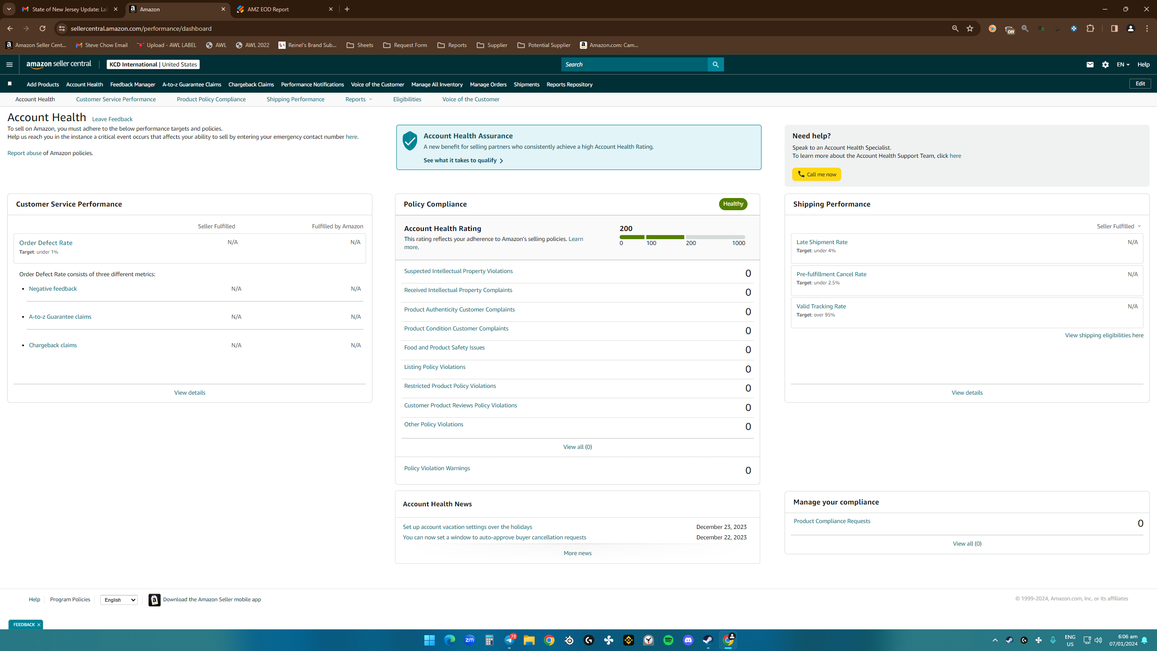Open the Seller Fulfilled dropdown in Shipping Performance
The width and height of the screenshot is (1157, 651).
pos(1119,226)
